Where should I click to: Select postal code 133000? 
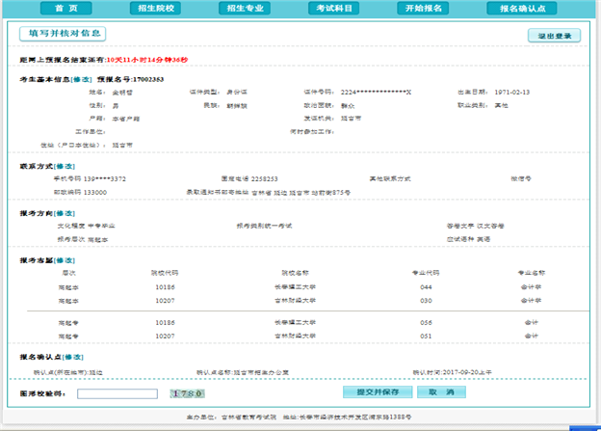coord(95,192)
